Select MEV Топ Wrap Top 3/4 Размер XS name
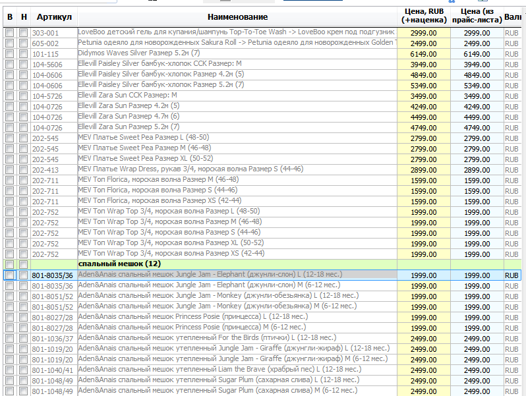Viewport: 526px width, 396px height. (171, 253)
